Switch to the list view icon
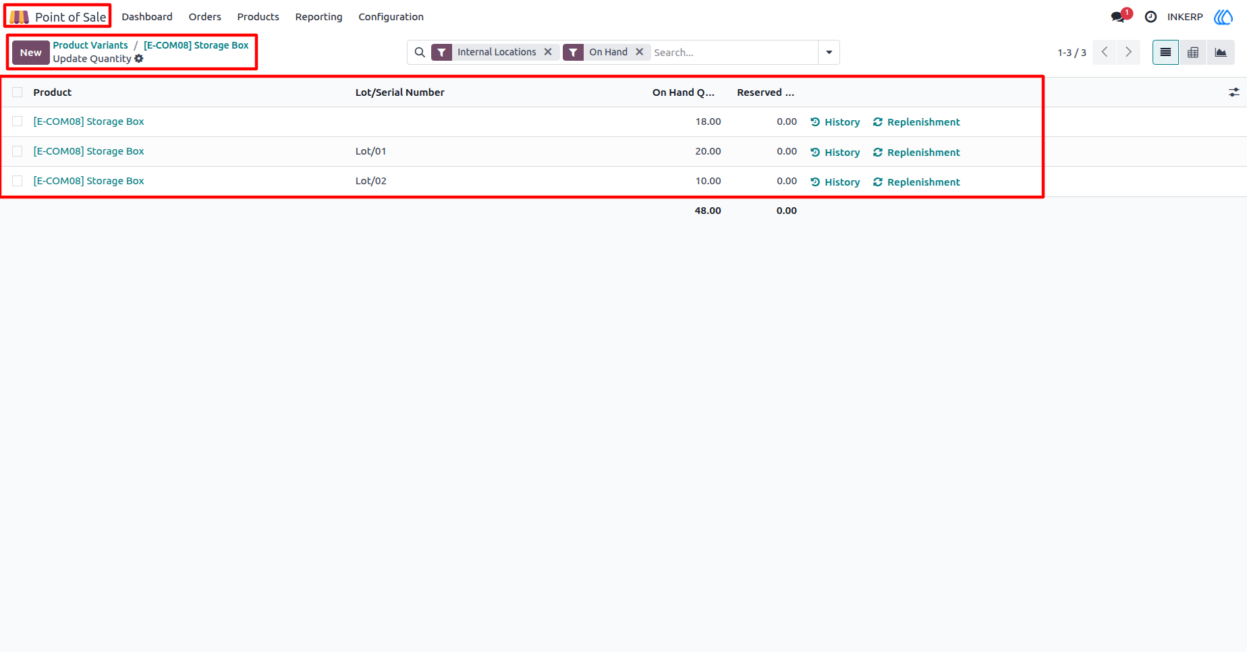The height and width of the screenshot is (652, 1247). [x=1165, y=52]
